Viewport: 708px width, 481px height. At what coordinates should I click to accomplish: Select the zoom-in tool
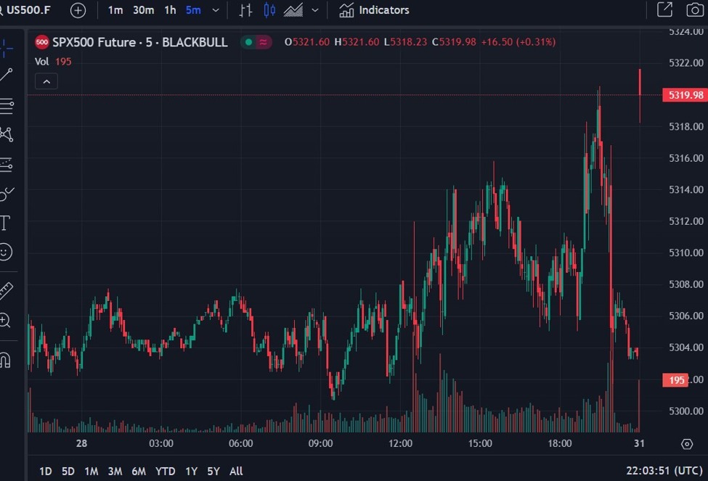point(7,320)
